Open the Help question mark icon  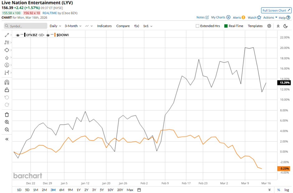pos(288,17)
